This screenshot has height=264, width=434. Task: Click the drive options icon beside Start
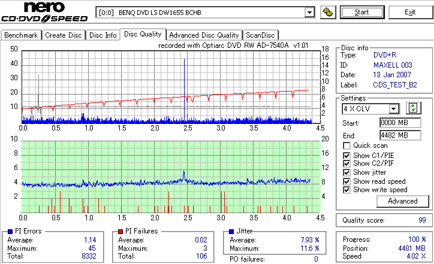pos(328,13)
